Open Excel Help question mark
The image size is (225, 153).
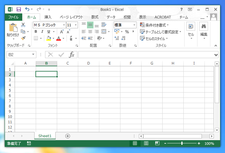tap(181, 10)
